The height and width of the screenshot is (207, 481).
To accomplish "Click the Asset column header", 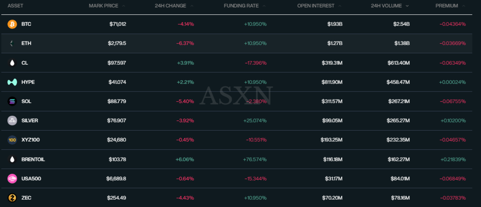I will [x=15, y=6].
